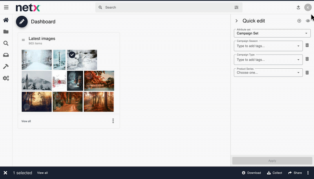The height and width of the screenshot is (179, 314).
Task: Open advanced search filter options
Action: tap(236, 7)
